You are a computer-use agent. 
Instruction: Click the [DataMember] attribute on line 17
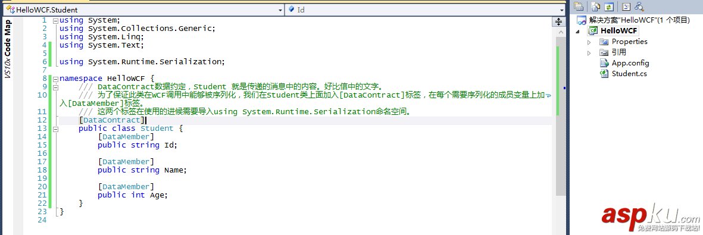tap(126, 162)
